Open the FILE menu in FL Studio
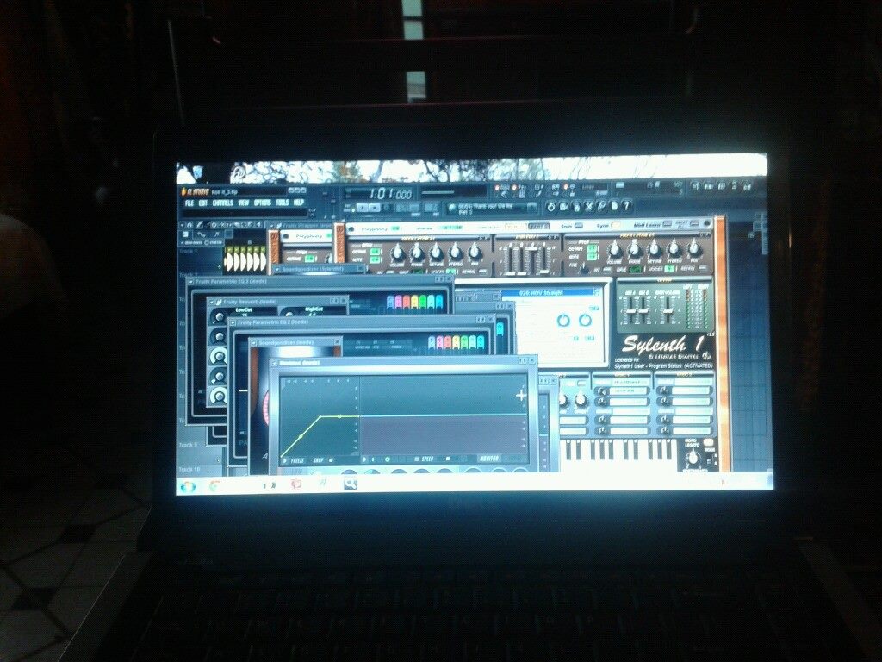 point(189,203)
